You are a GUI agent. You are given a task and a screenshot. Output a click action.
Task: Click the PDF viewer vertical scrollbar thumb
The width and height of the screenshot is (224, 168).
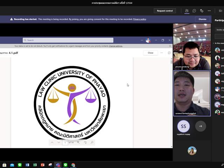(x=171, y=62)
